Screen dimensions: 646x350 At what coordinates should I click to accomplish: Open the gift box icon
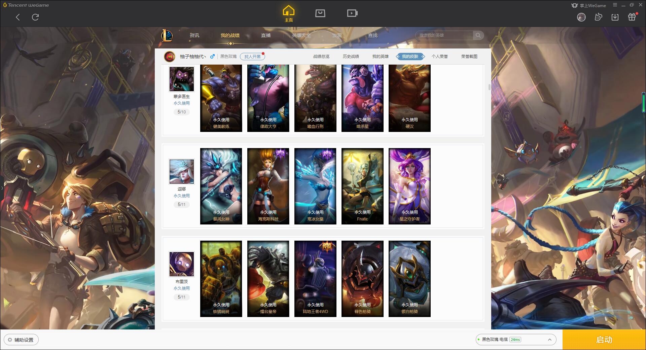(x=632, y=17)
